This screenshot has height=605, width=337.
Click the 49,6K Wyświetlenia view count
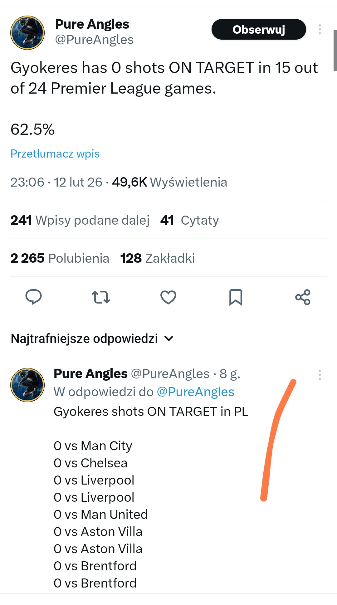(169, 182)
